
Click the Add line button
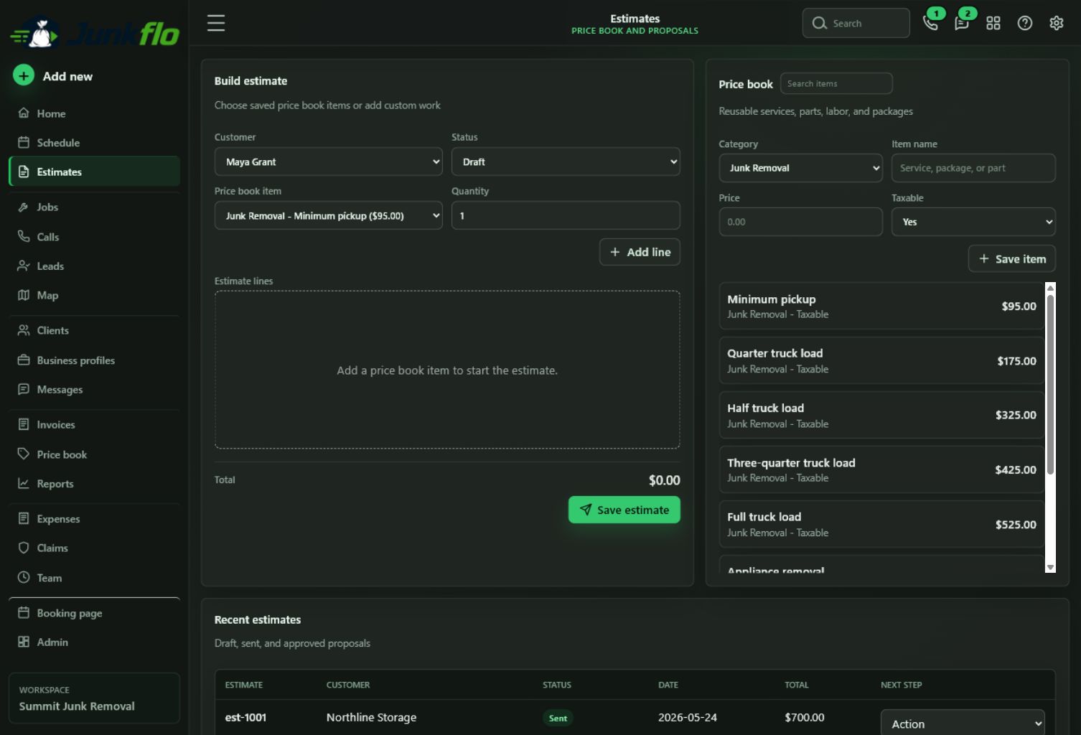pos(640,252)
